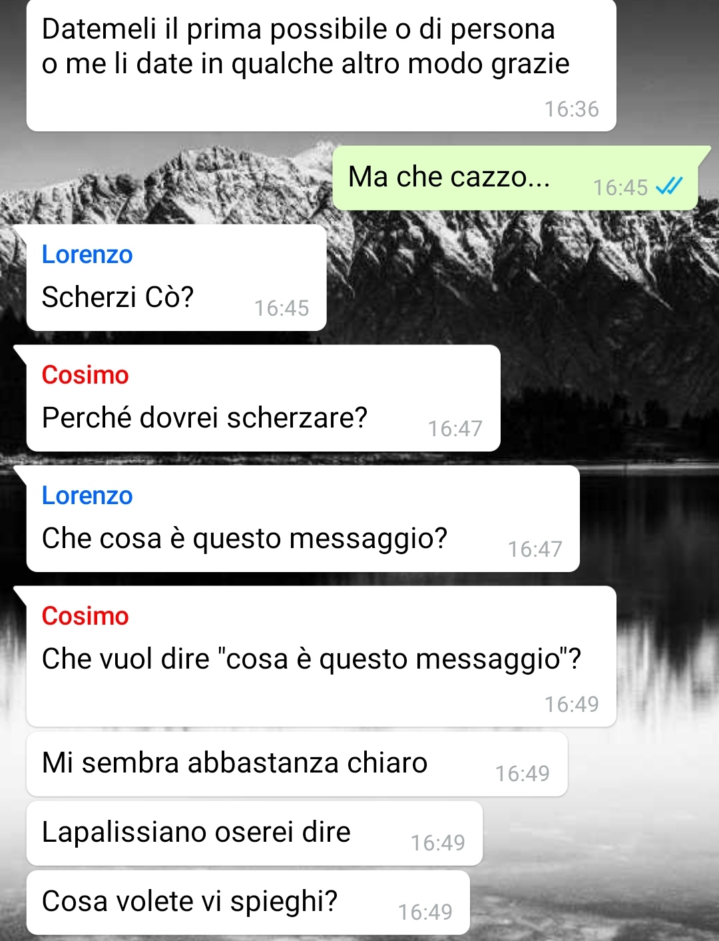Tap the 16:45 timestamp beside "Scherzi Cò?"
This screenshot has width=719, height=941.
[282, 308]
